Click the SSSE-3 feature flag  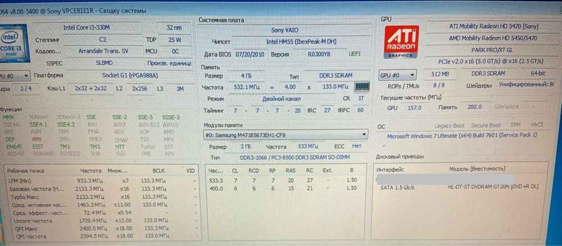(171, 117)
